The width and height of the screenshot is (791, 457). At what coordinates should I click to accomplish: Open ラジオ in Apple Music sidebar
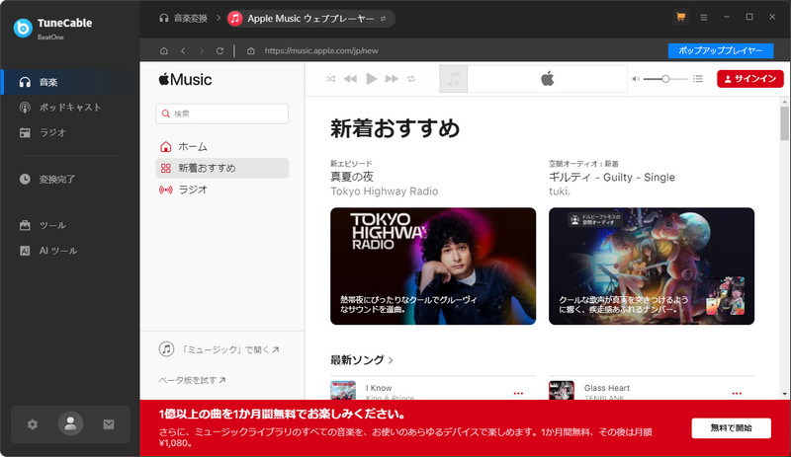click(221, 190)
